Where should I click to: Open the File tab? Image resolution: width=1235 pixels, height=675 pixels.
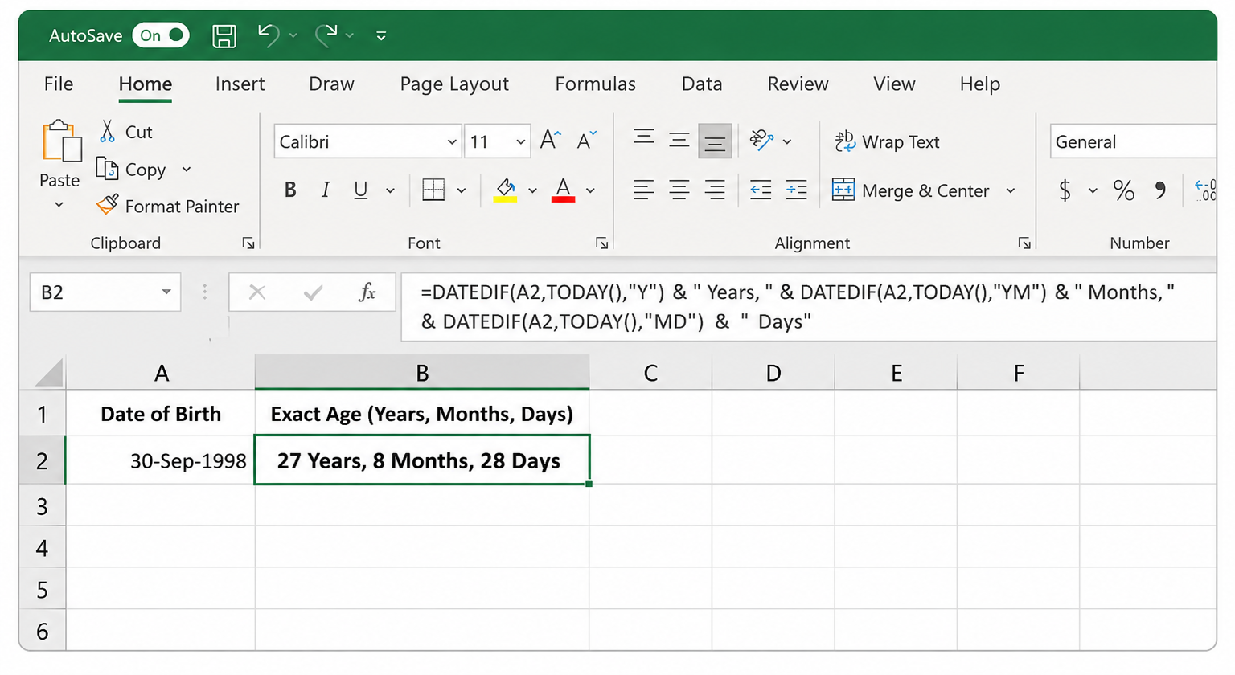click(x=59, y=84)
